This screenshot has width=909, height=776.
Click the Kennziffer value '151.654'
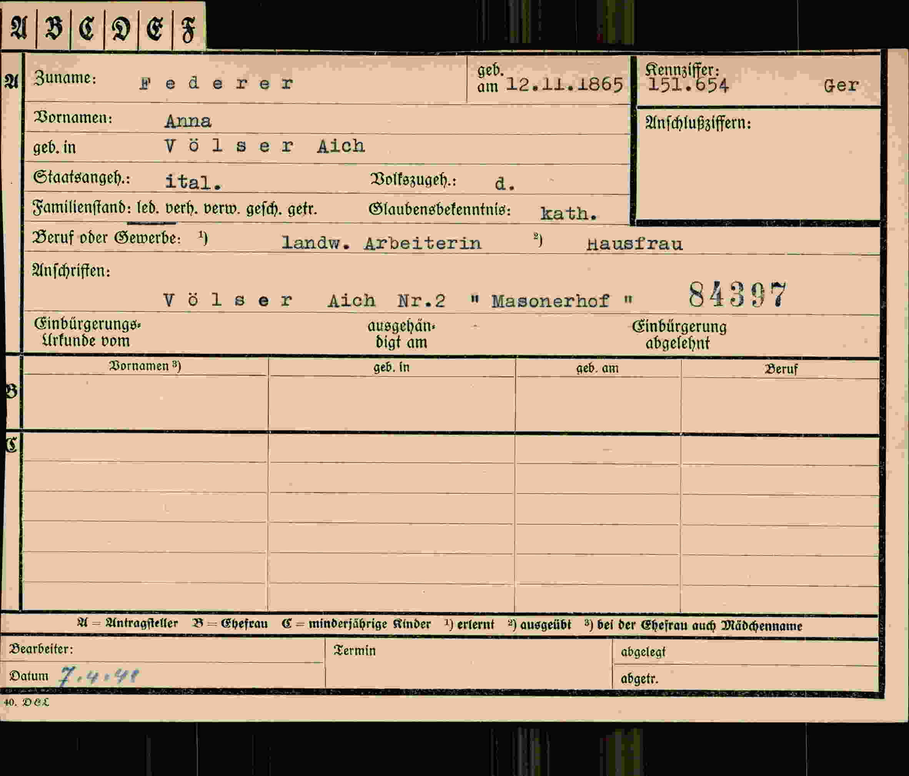[688, 85]
